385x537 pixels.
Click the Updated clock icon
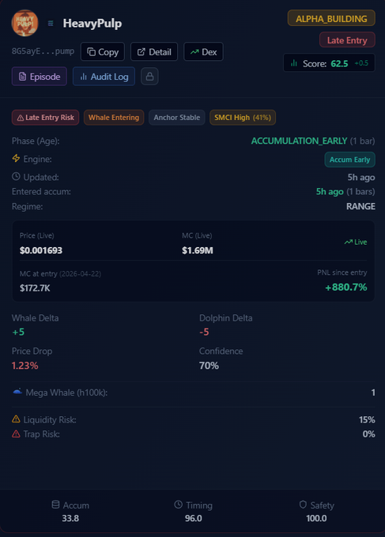(x=16, y=176)
